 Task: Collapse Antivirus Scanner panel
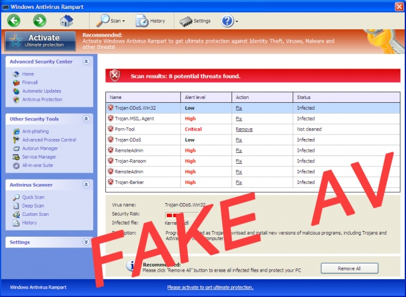pos(86,185)
